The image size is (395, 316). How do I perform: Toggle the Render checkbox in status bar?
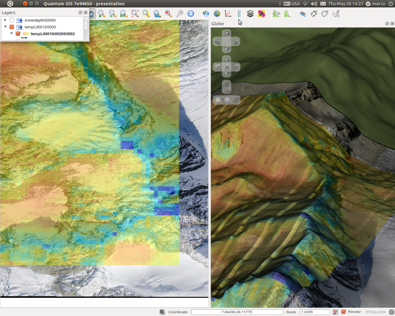coord(344,312)
